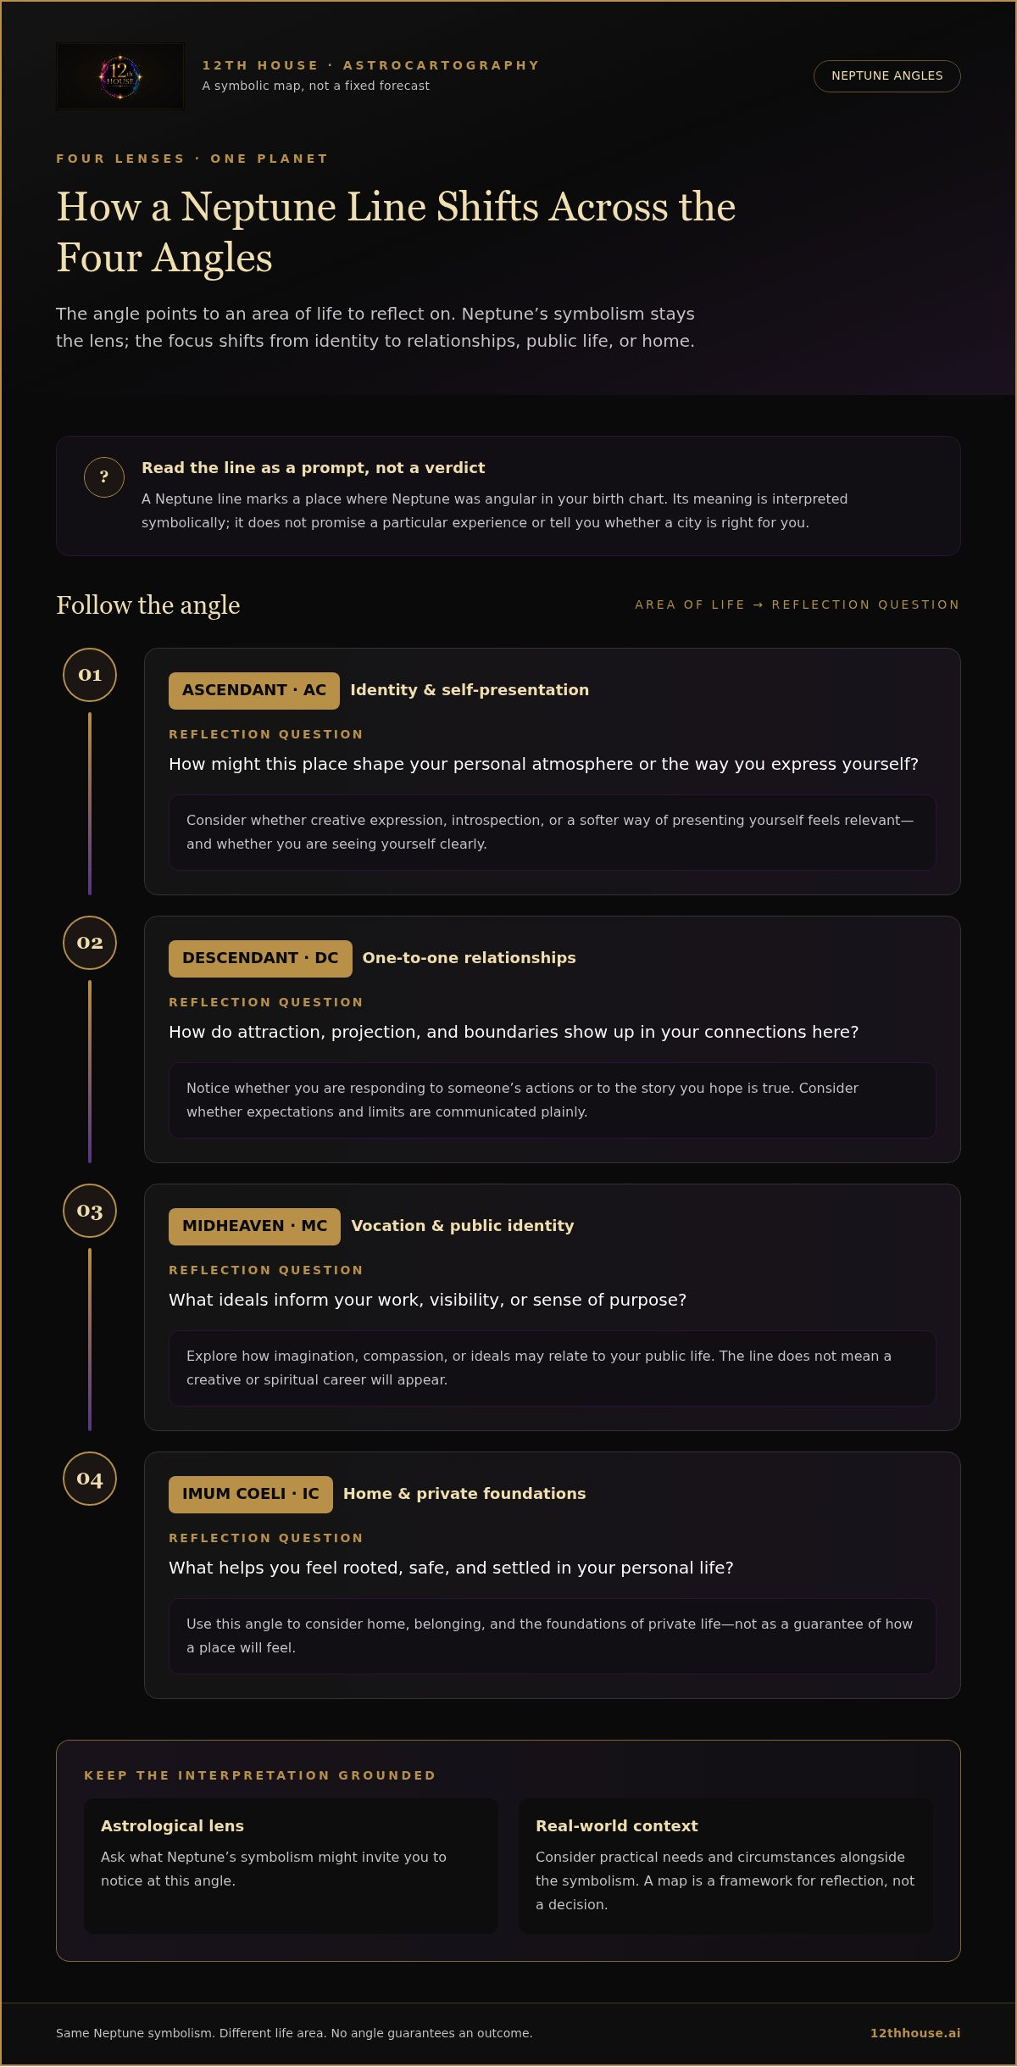Click the DESCENDANT · DC badge
This screenshot has width=1017, height=2067.
(x=260, y=958)
